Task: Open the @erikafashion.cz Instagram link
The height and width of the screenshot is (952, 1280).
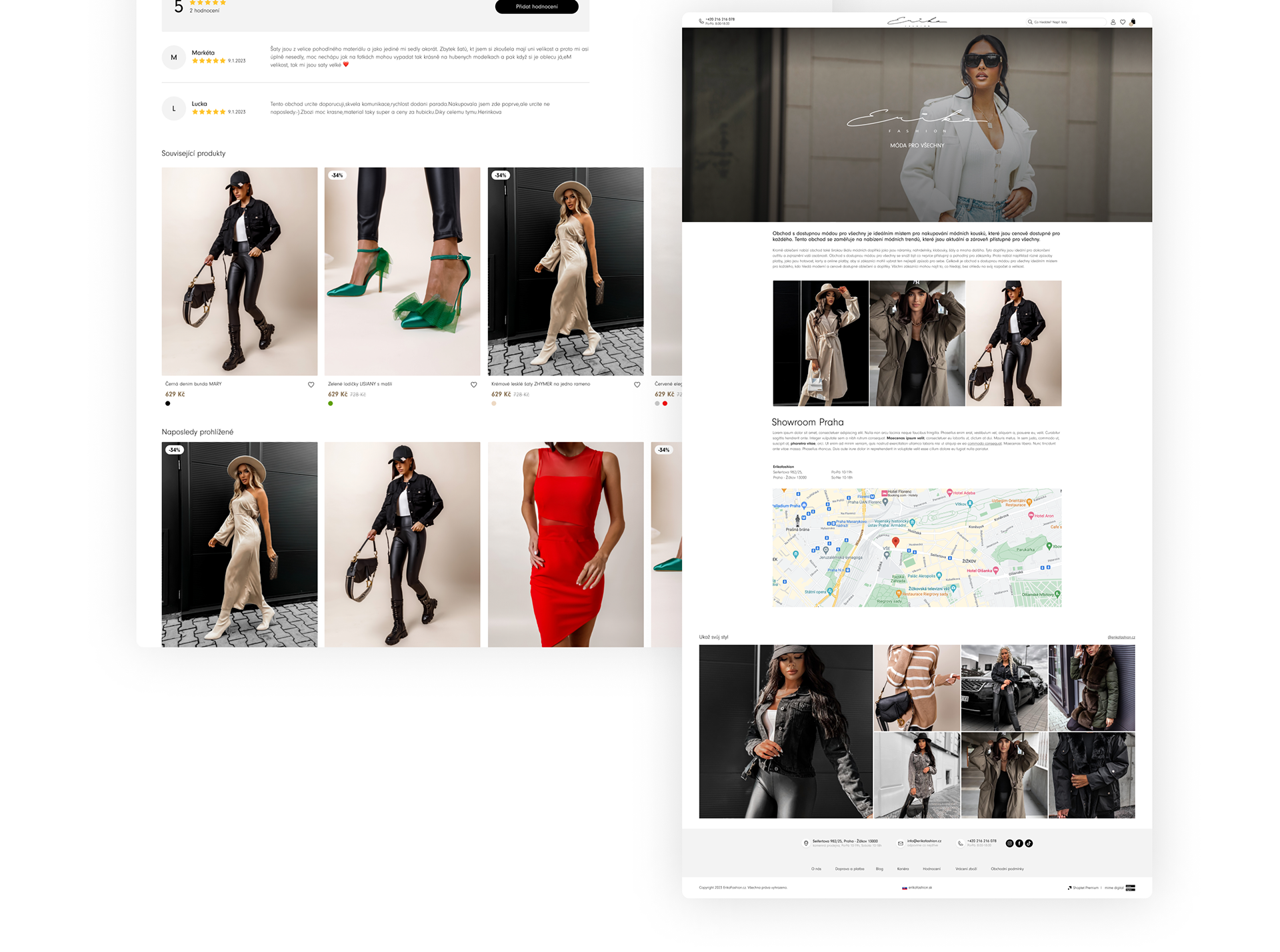Action: [1121, 637]
